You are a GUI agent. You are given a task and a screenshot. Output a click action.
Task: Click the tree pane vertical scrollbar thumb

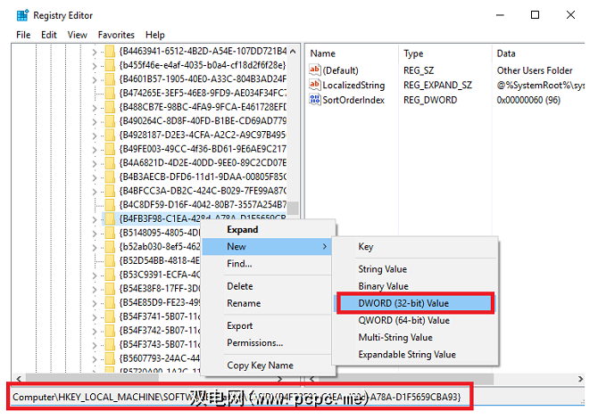pos(293,208)
